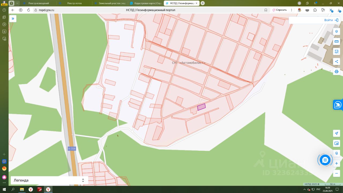Viewport: 343px width, 193px height.
Task: Select the ruler measurement tool
Action: point(337,42)
